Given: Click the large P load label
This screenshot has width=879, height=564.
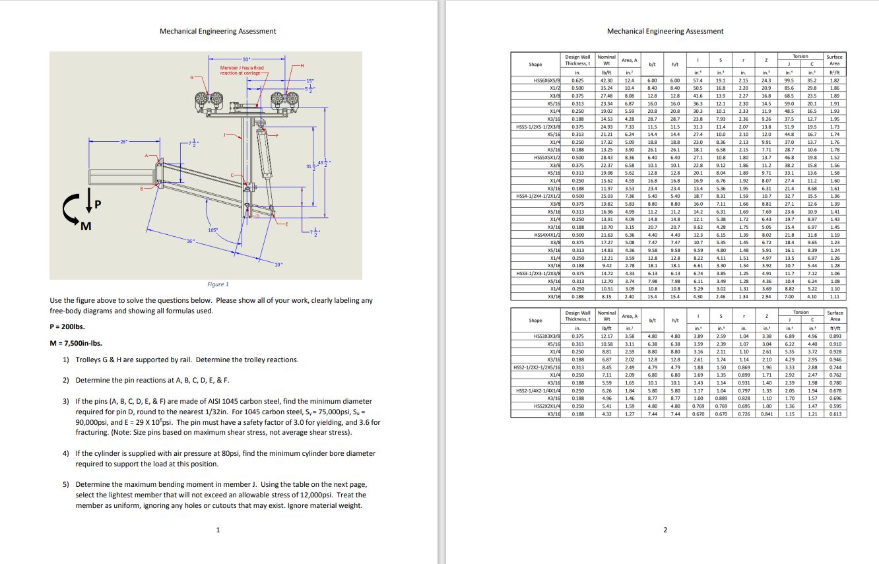Looking at the screenshot, I should click(98, 204).
